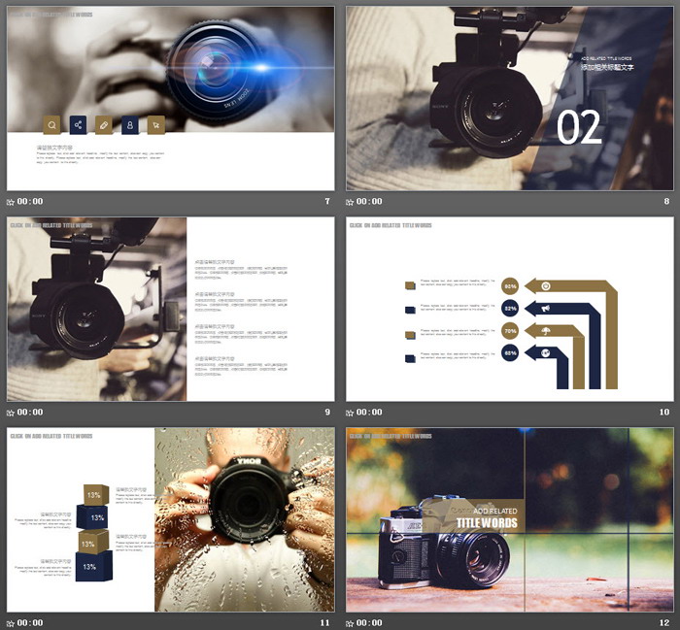Click the user profile icon on slide 7
The image size is (680, 630).
click(x=129, y=124)
